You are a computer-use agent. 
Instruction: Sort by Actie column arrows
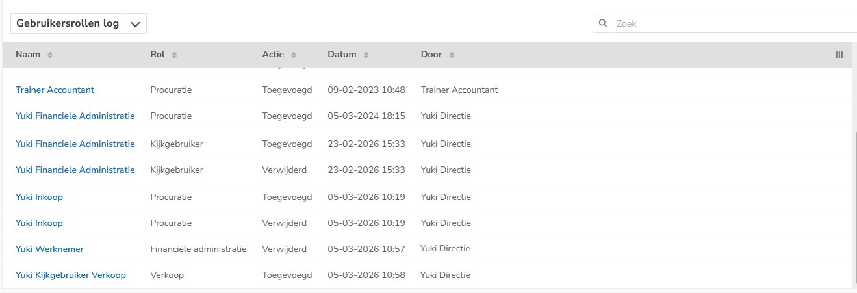coord(294,55)
